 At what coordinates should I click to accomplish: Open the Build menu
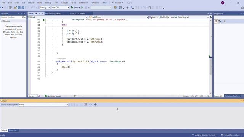[x=40, y=3]
